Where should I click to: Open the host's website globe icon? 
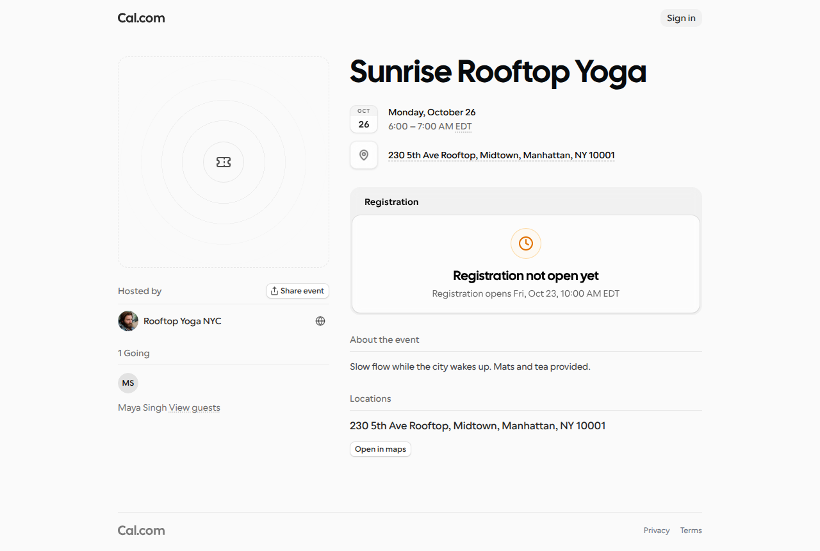click(320, 321)
